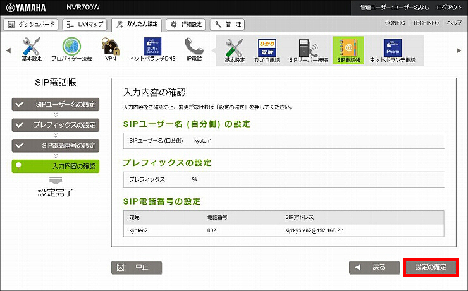Screen dimensions: 468x291
Task: Open ネットボランチDNS icon
Action: [152, 49]
